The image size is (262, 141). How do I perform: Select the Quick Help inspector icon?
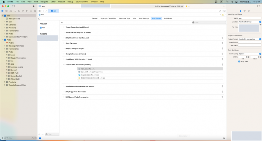point(249,11)
